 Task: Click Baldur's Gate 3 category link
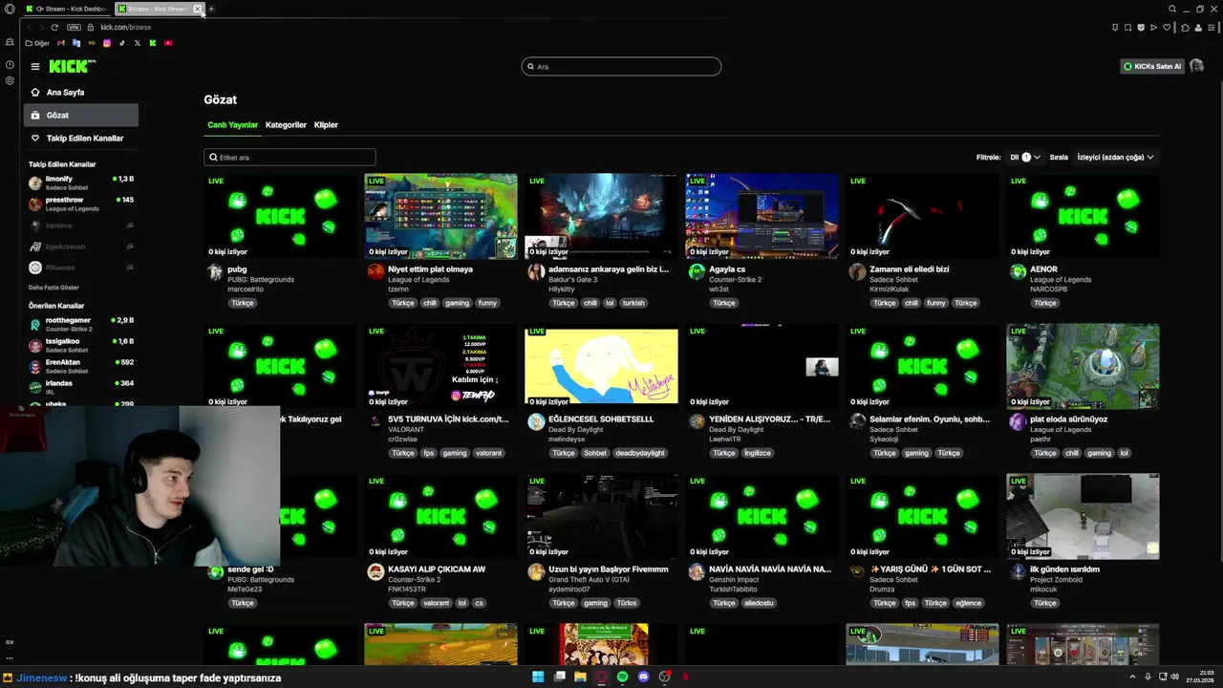coord(572,280)
